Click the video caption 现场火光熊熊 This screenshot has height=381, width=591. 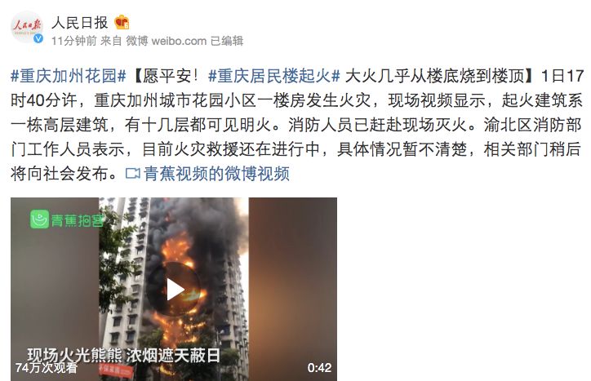point(74,355)
